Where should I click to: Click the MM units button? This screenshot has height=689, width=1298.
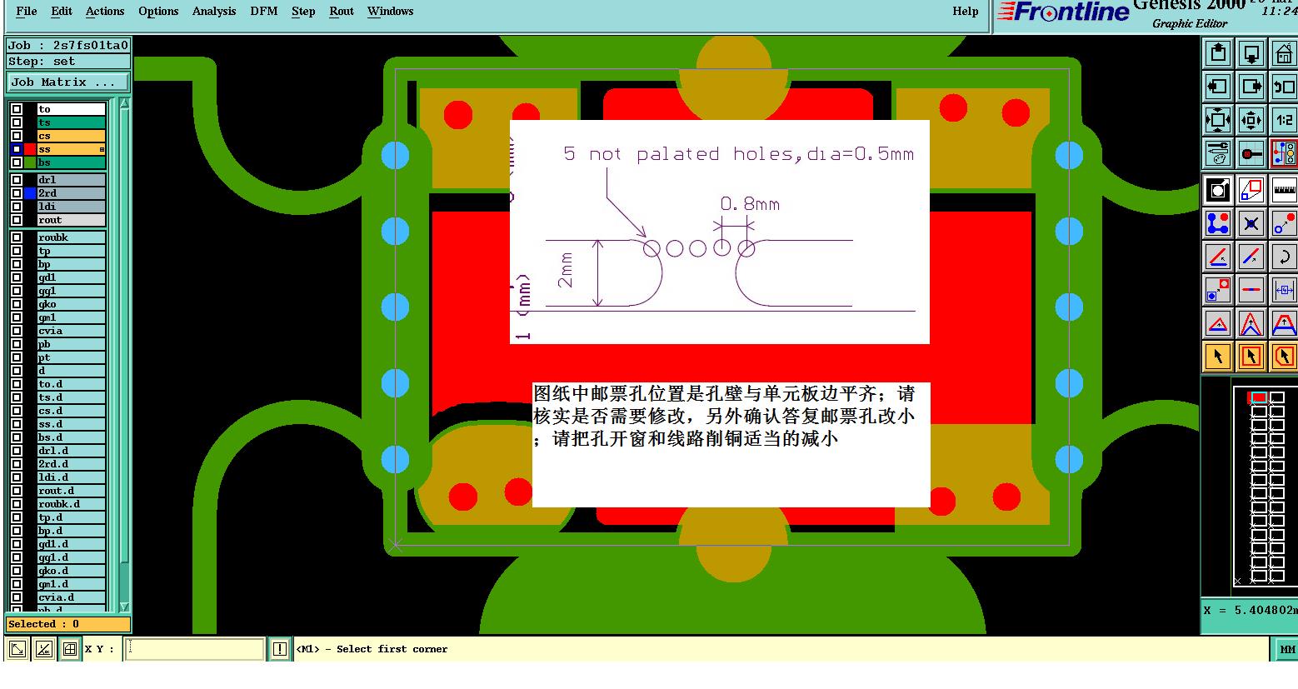[x=1287, y=649]
